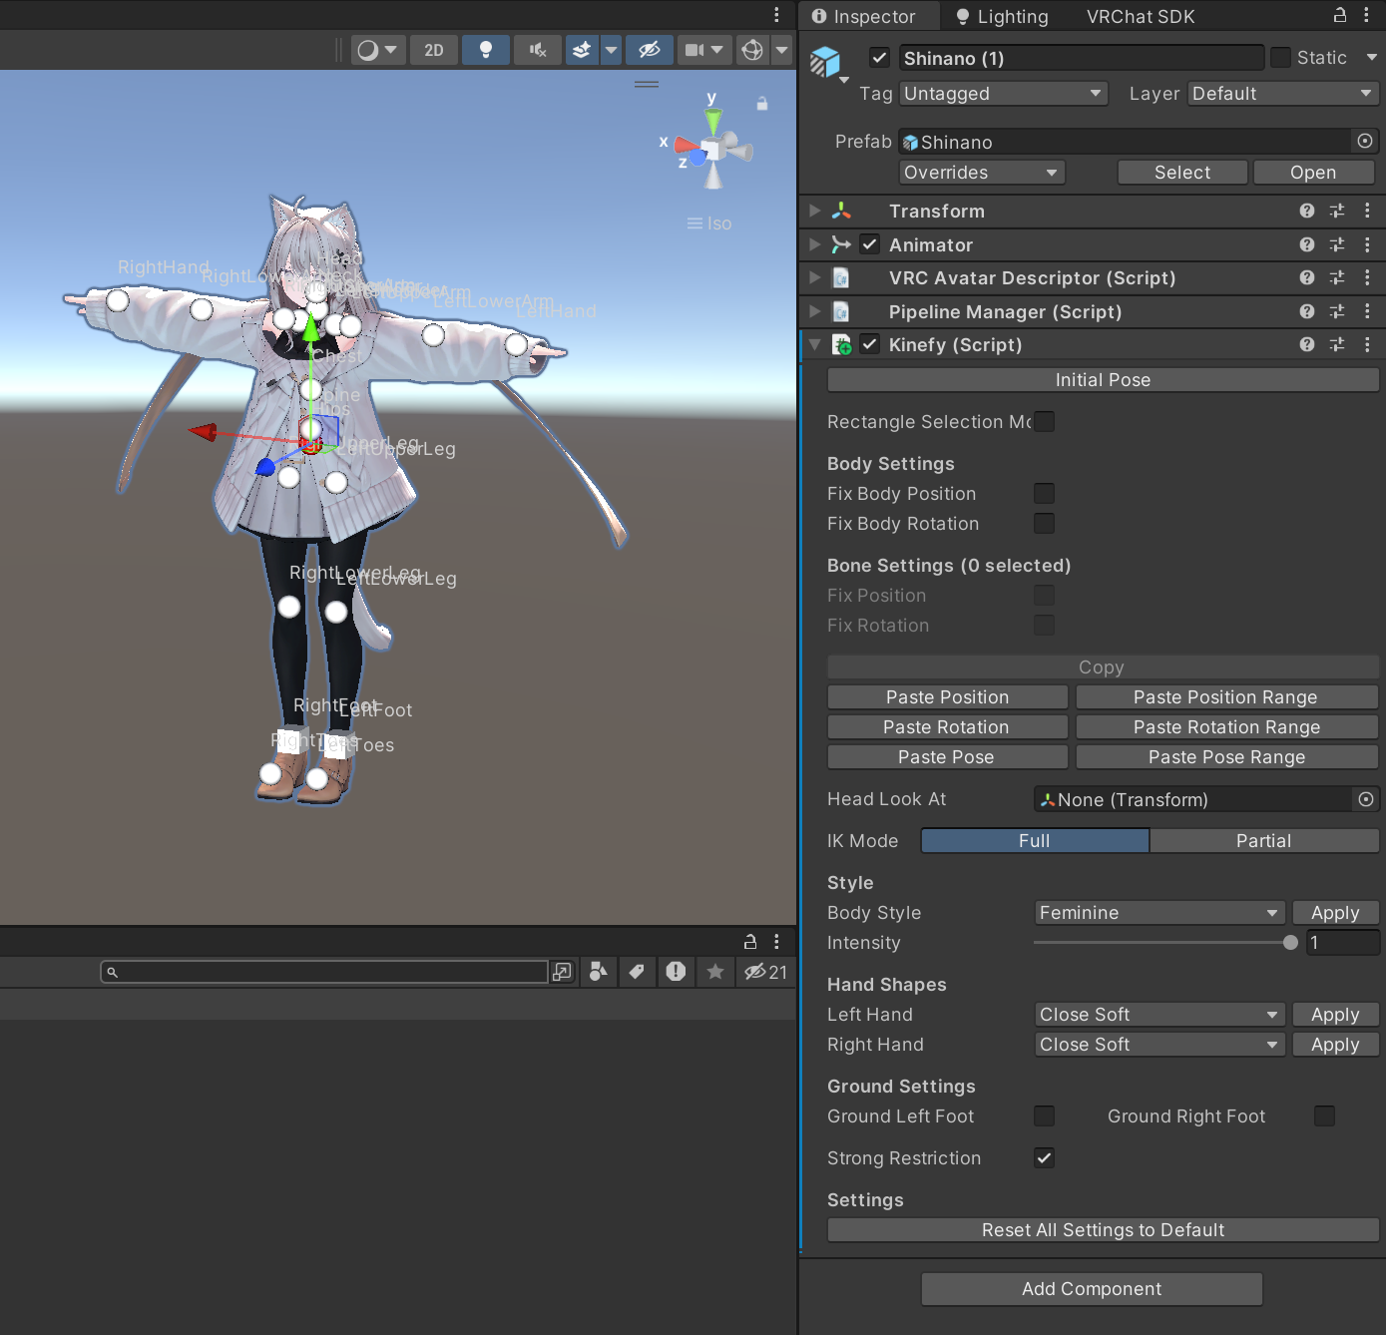This screenshot has height=1335, width=1386.
Task: Toggle scene effects icon with sparkle layers
Action: click(582, 50)
